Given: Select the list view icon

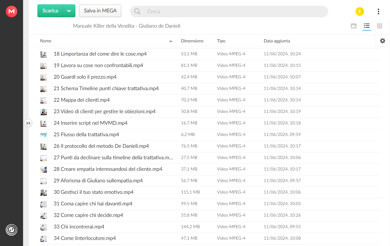Looking at the screenshot, I should [367, 26].
